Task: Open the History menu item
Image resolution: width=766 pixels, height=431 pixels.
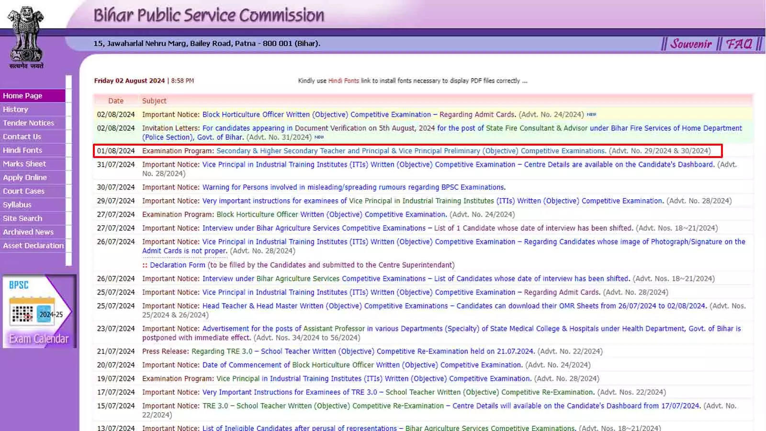Action: pos(33,109)
